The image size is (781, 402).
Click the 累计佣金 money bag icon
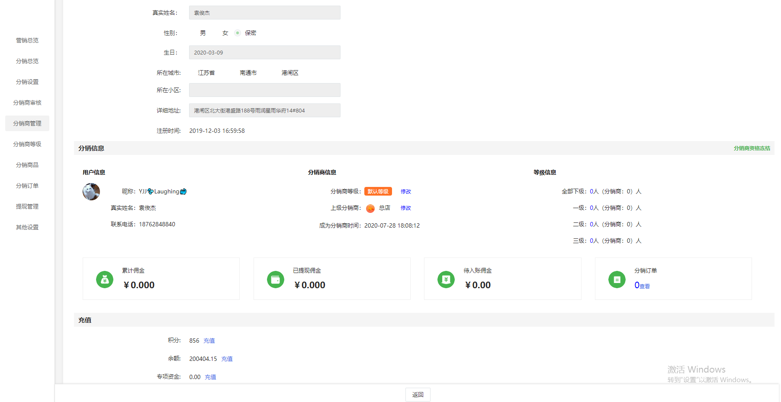click(x=105, y=280)
